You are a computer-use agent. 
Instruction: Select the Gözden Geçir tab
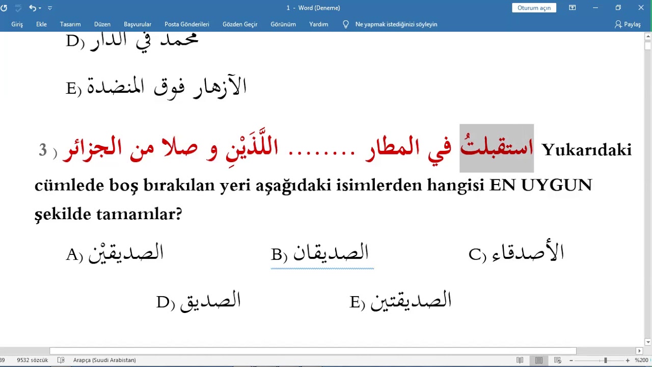tap(240, 24)
